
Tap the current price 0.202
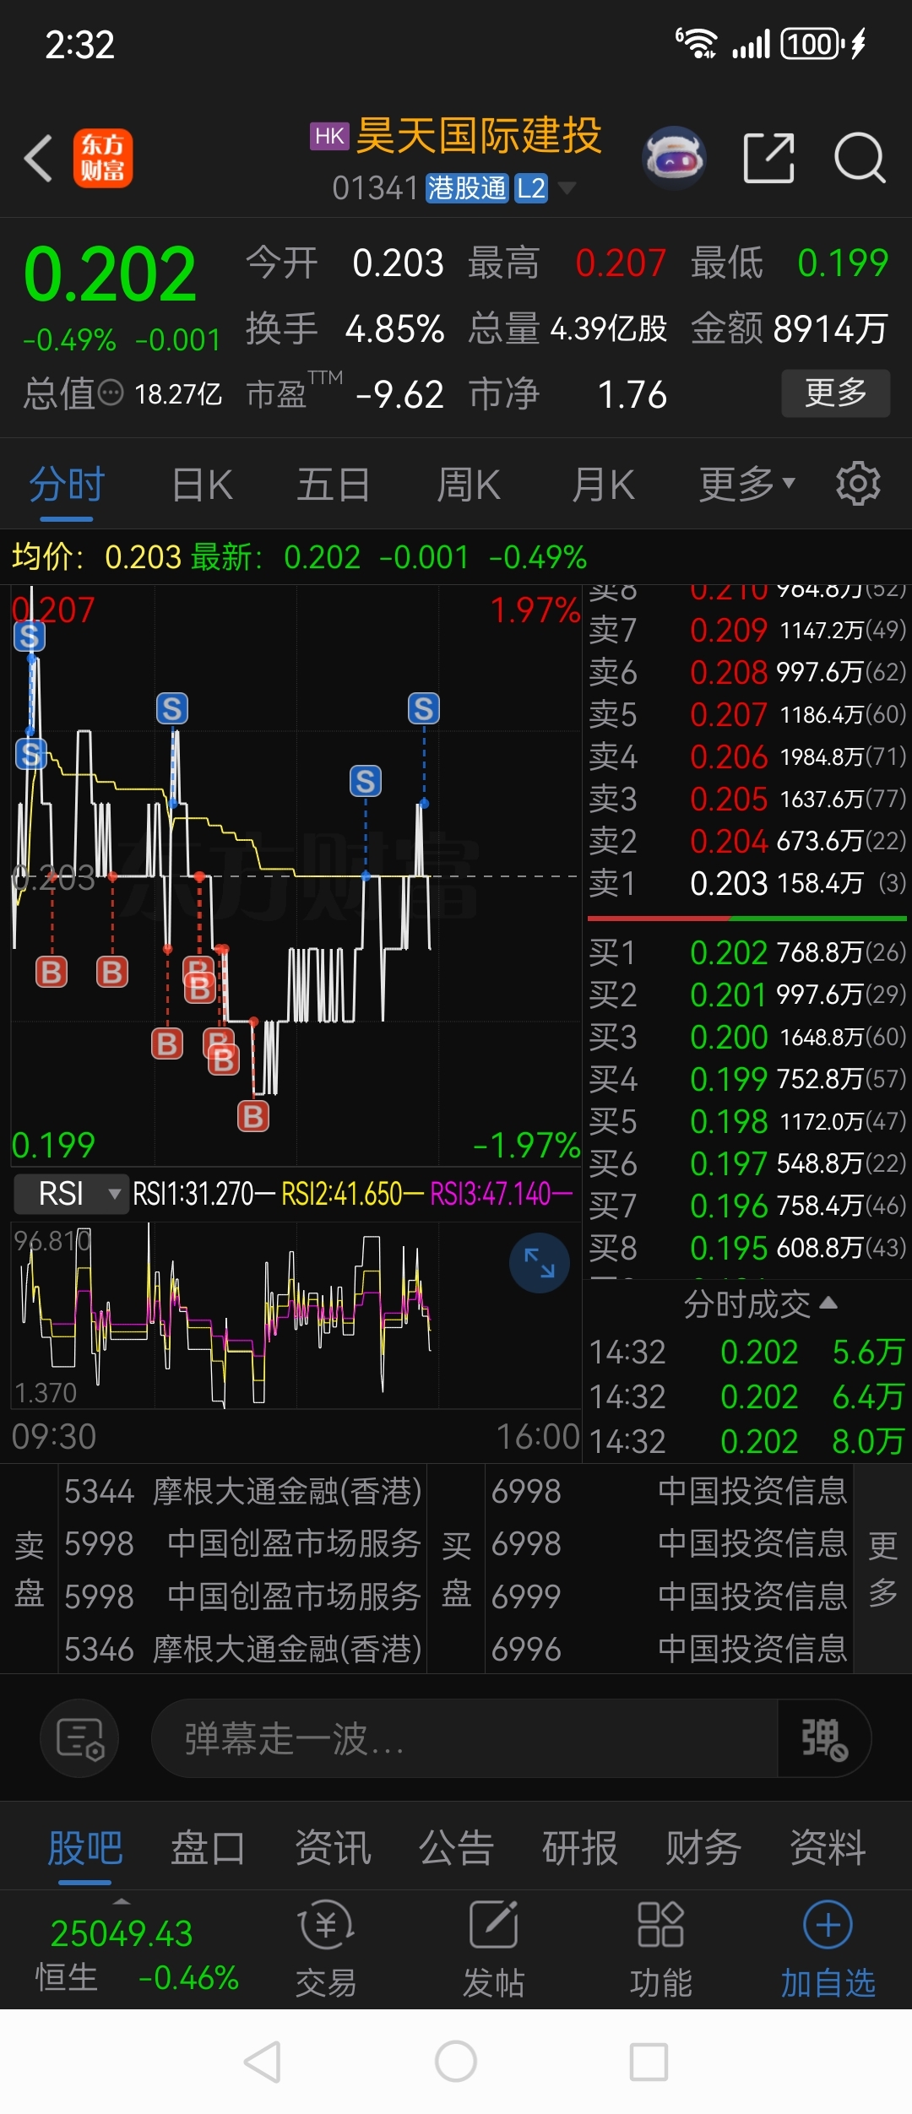[x=110, y=274]
